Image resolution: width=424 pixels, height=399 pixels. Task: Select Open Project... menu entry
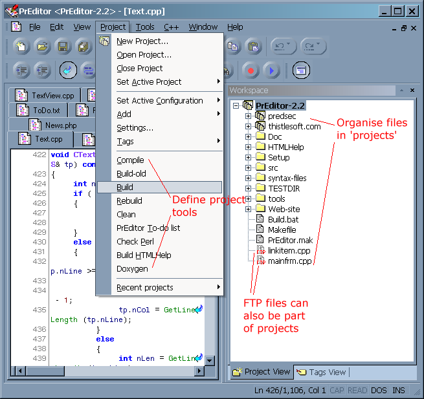[x=159, y=55]
